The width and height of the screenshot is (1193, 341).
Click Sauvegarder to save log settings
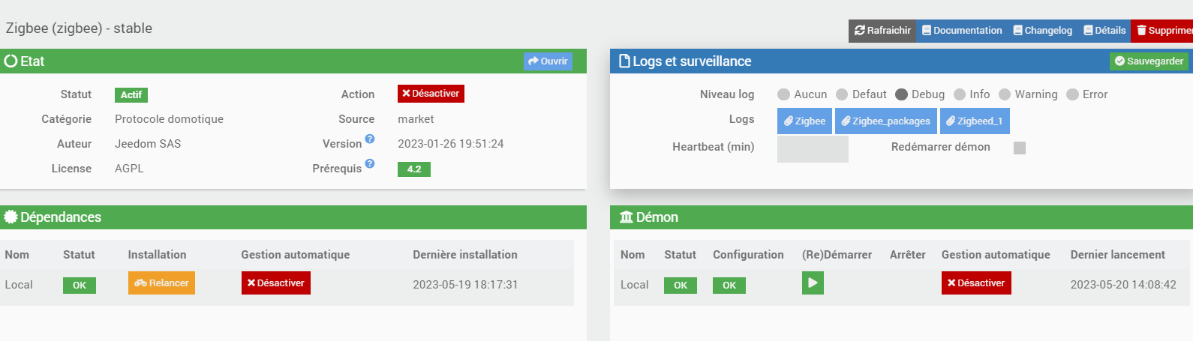pos(1149,61)
